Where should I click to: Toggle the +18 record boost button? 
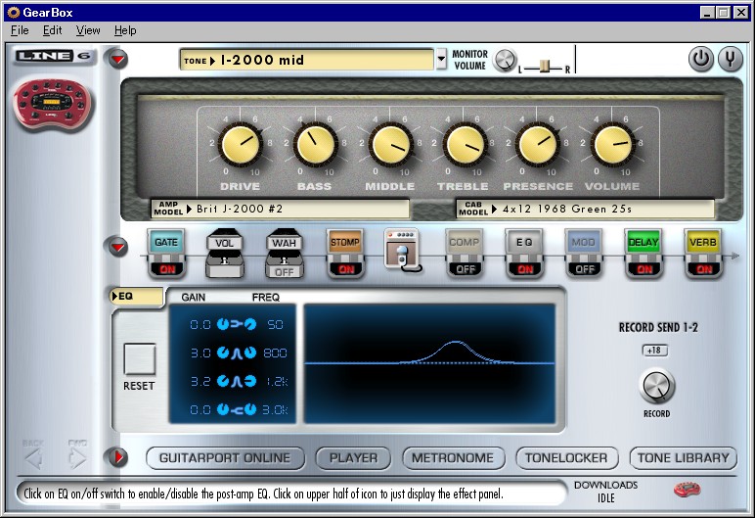655,351
